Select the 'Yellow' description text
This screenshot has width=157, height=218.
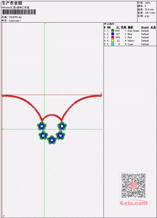pos(131,41)
